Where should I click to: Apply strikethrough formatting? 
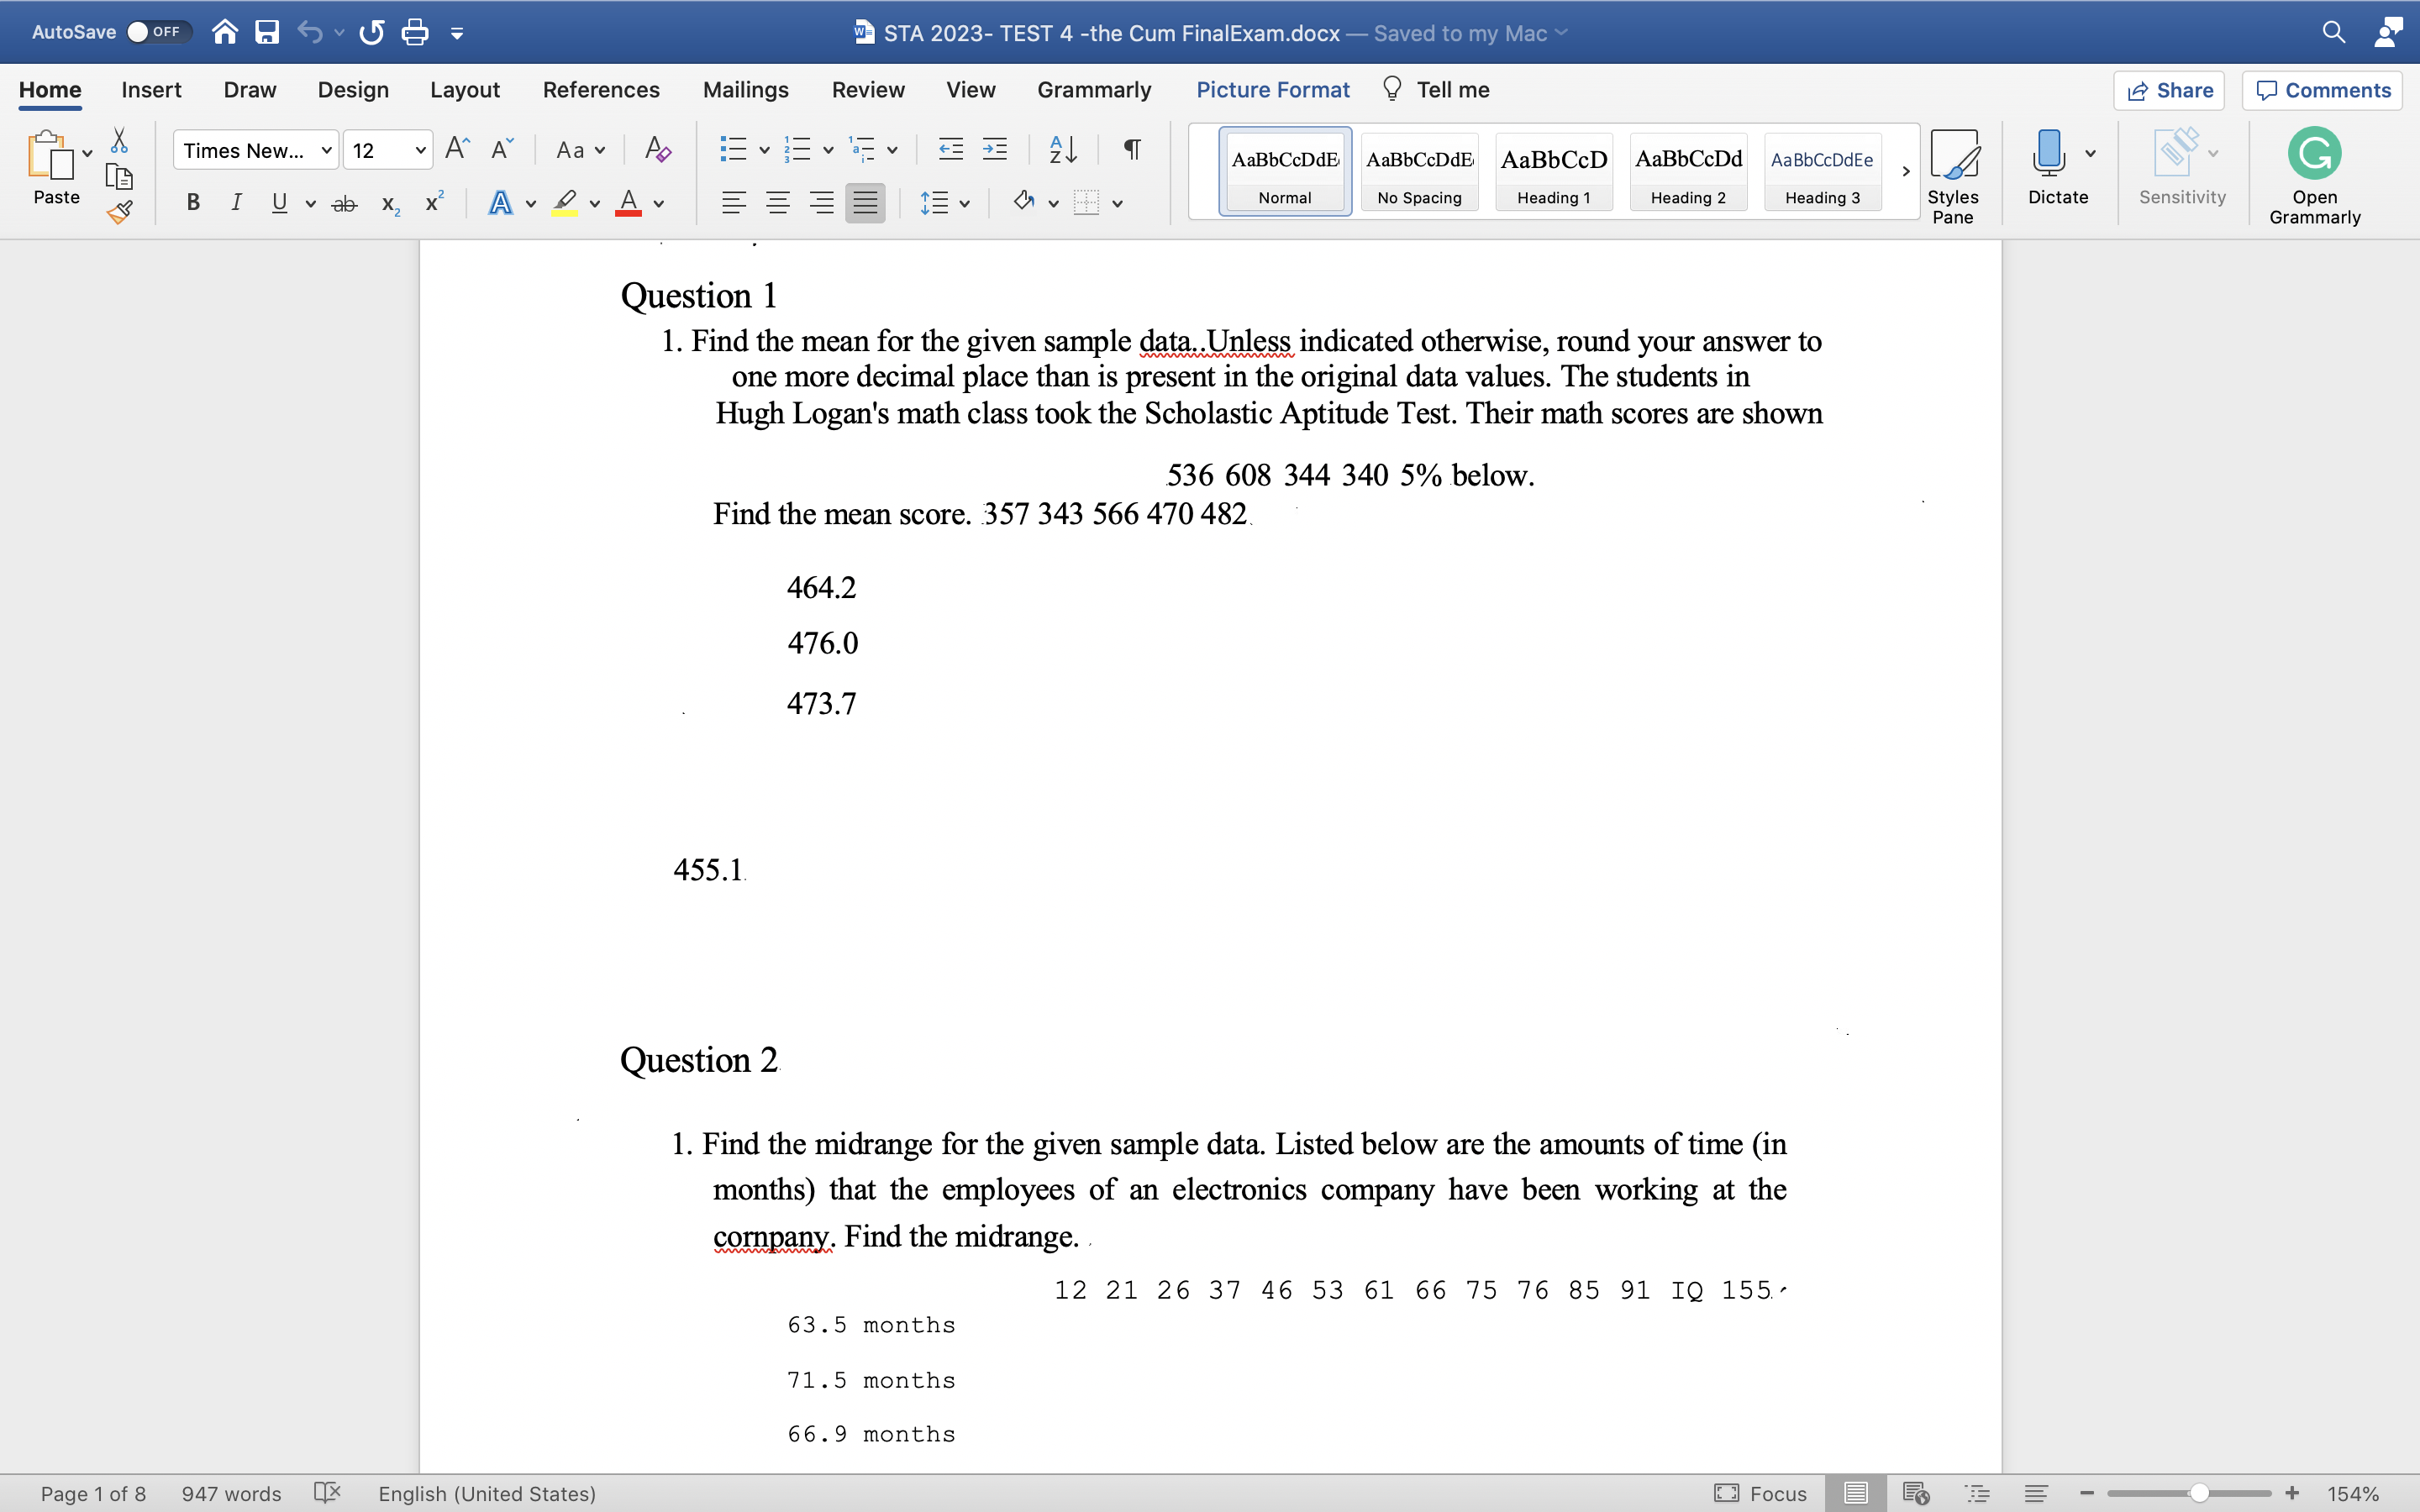[x=344, y=203]
